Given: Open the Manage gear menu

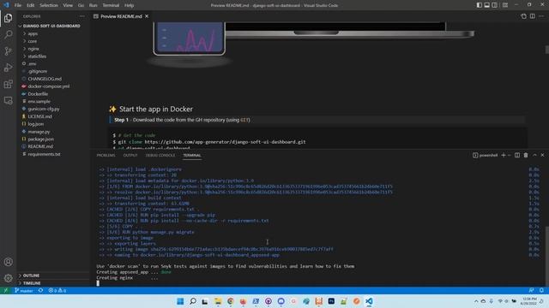Looking at the screenshot, I should coord(8,278).
